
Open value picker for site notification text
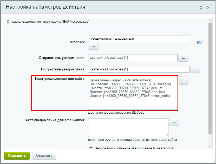[x=183, y=81]
